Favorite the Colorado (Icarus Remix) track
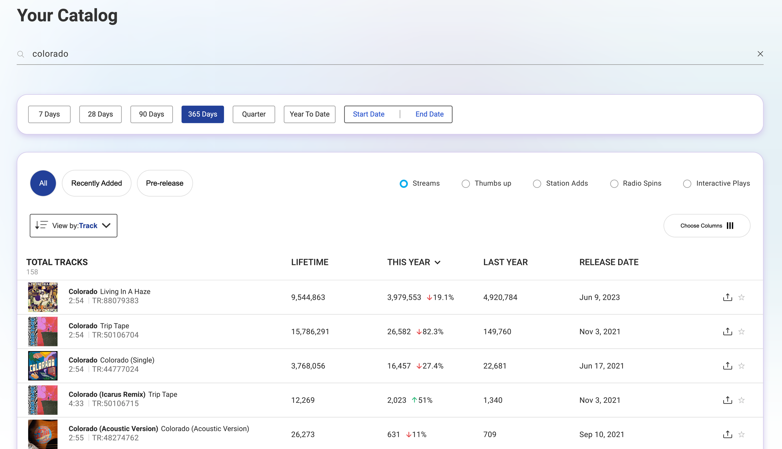 (x=741, y=400)
